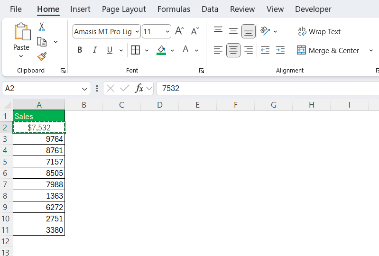Open Font settings dialog launcher
This screenshot has width=379, height=256.
pos(201,71)
